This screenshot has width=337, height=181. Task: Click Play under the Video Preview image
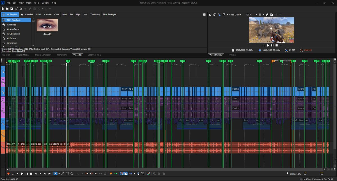268,45
